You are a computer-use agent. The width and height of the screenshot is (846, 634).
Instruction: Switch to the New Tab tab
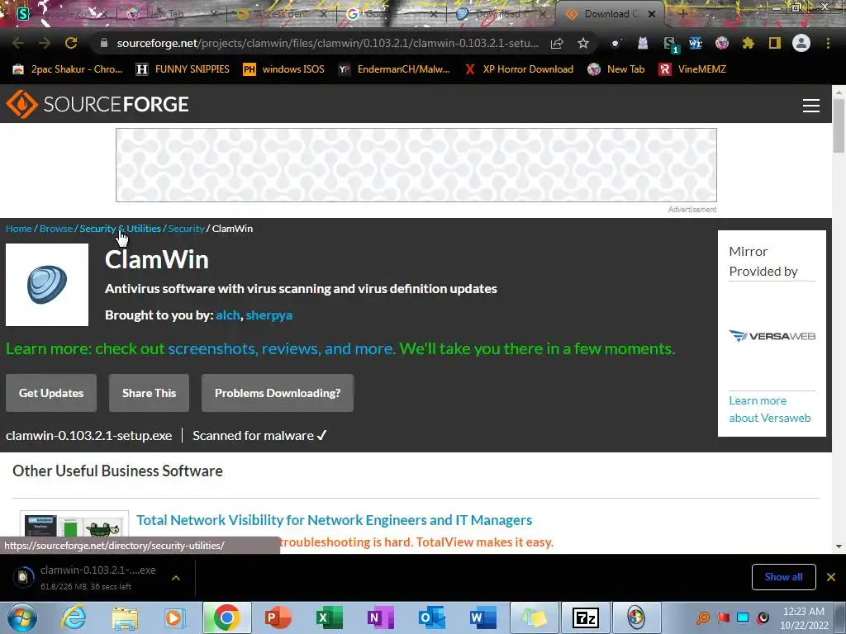click(172, 14)
